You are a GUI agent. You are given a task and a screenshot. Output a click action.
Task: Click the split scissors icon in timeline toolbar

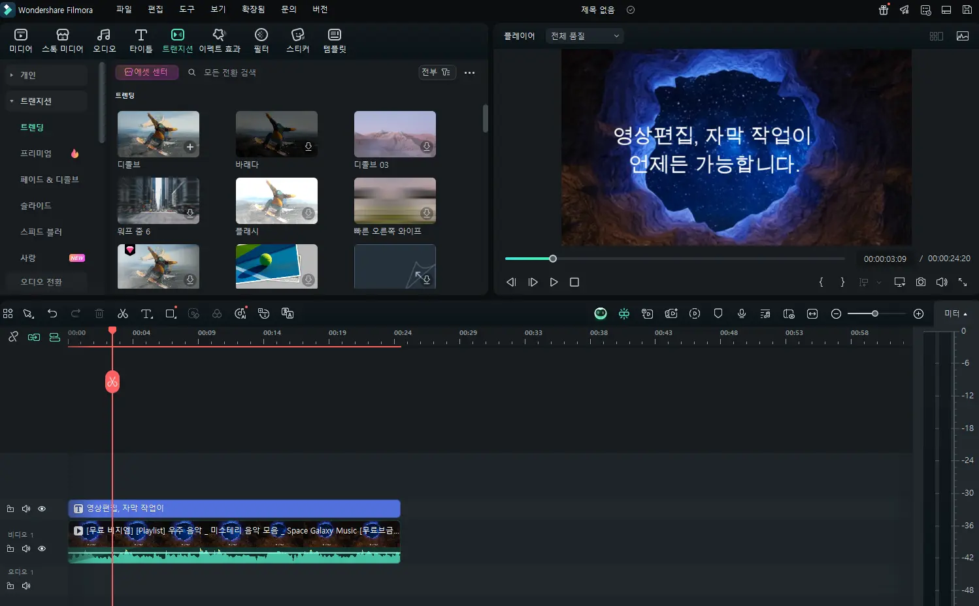[122, 314]
